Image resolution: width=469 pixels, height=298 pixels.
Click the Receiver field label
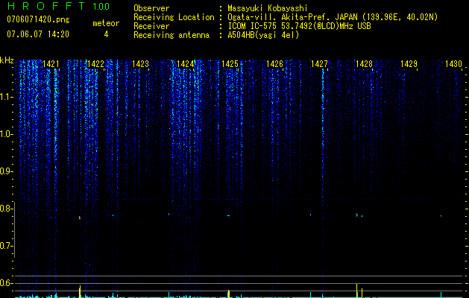point(151,26)
